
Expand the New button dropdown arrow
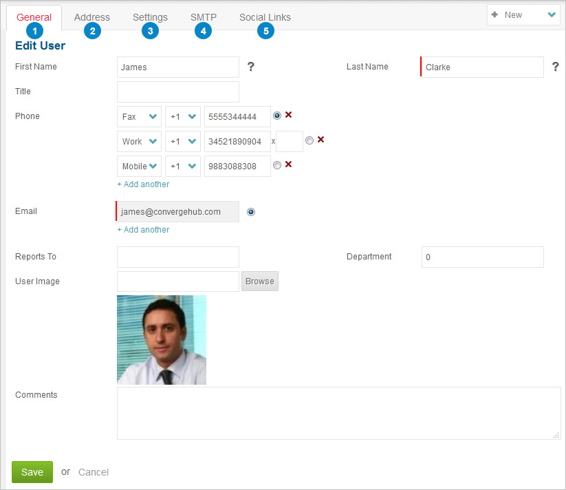pos(551,15)
